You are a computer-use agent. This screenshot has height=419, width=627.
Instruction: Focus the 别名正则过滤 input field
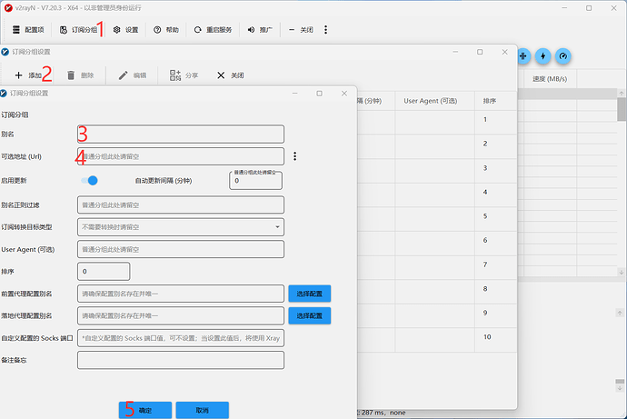(x=181, y=205)
